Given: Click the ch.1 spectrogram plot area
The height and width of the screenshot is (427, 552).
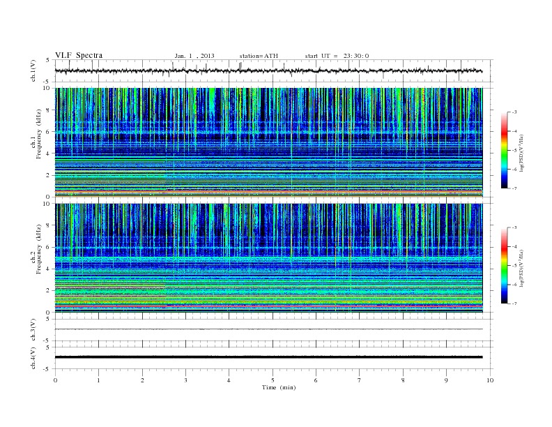Looking at the screenshot, I should pyautogui.click(x=268, y=142).
